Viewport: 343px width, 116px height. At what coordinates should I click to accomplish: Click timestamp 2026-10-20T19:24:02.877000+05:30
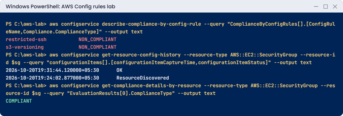point(52,78)
